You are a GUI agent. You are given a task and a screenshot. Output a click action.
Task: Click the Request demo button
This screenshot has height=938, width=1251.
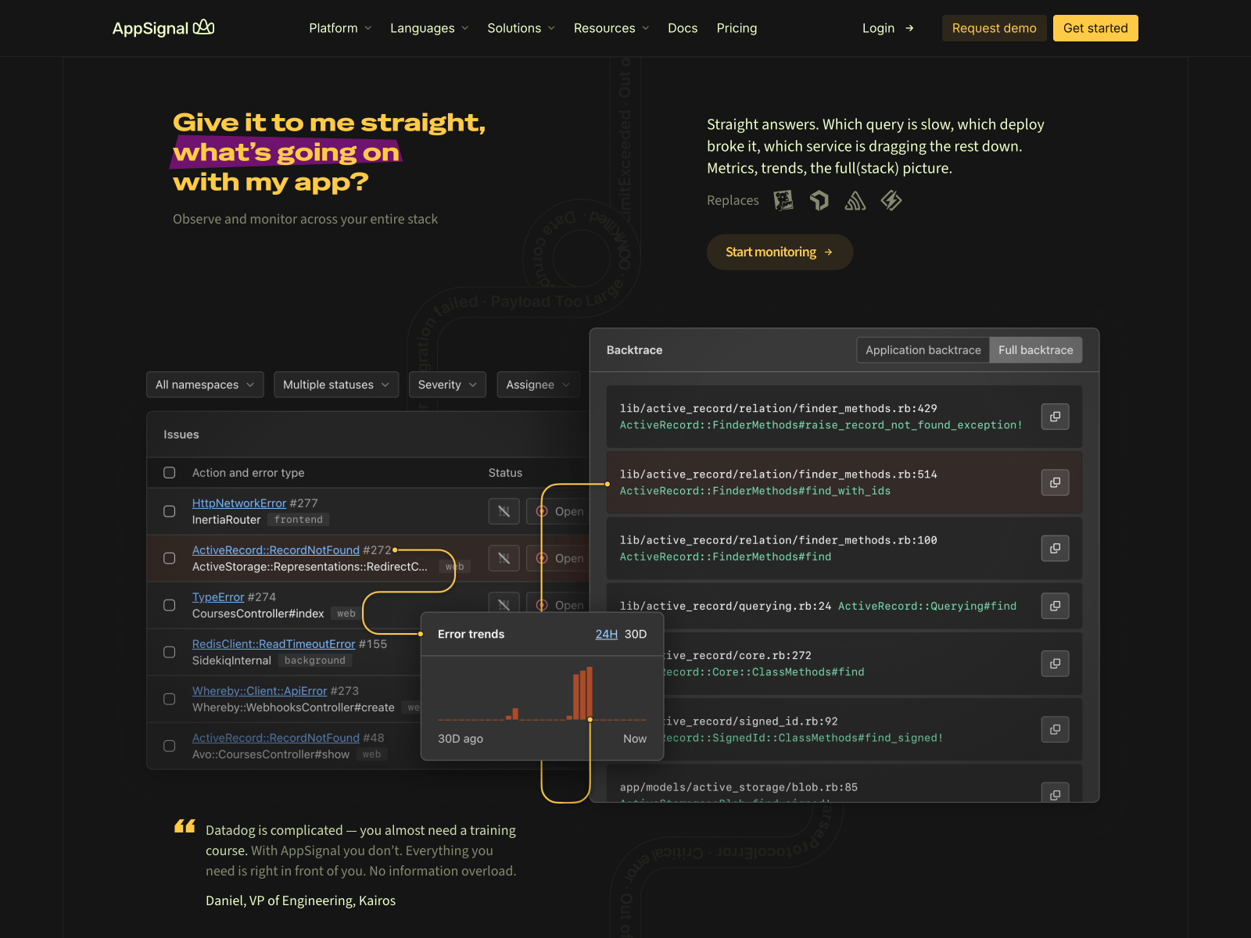(994, 28)
